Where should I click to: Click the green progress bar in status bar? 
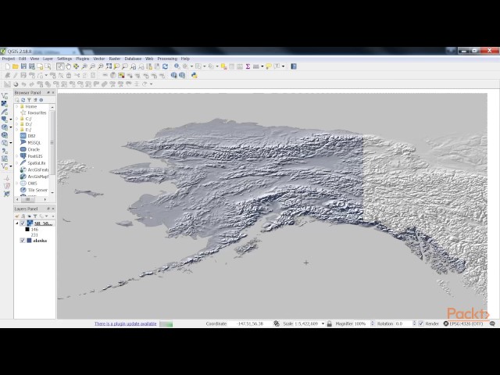[x=166, y=323]
